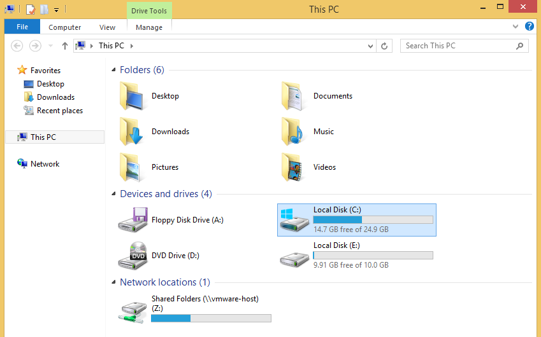Open the File menu
Viewport: 541px width, 337px height.
tap(22, 27)
